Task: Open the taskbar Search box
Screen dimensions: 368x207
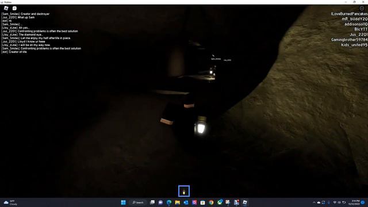Action: (138, 202)
